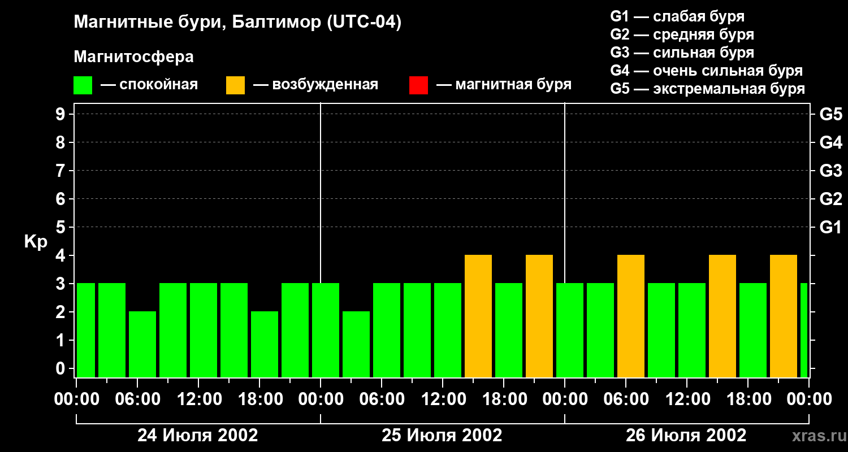Screen dimensions: 848x452
Task: Click the '06:00' time label for 26 Июля
Action: (x=626, y=399)
